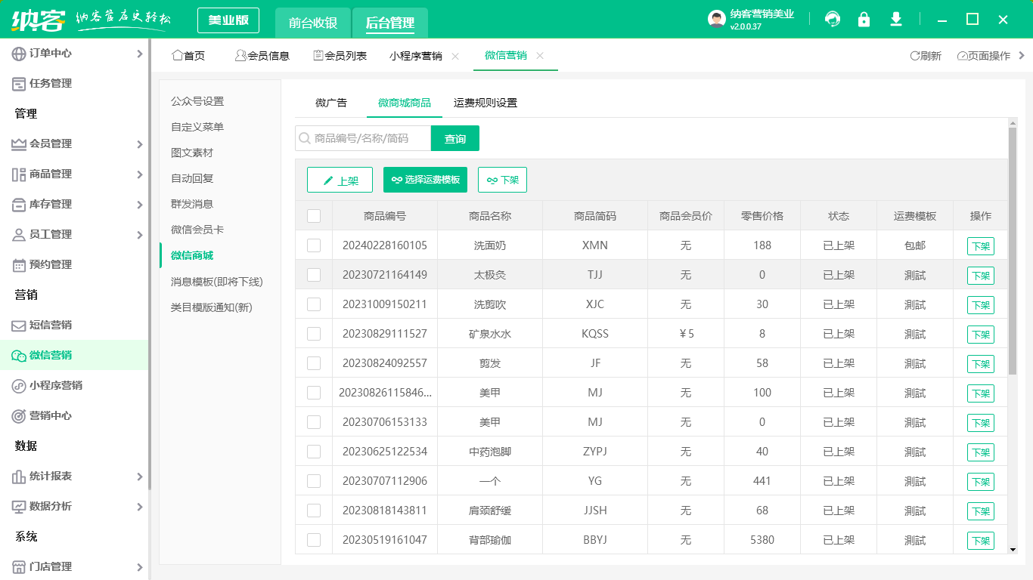Click the 数据分析 monitor icon
The height and width of the screenshot is (580, 1033).
[x=19, y=507]
